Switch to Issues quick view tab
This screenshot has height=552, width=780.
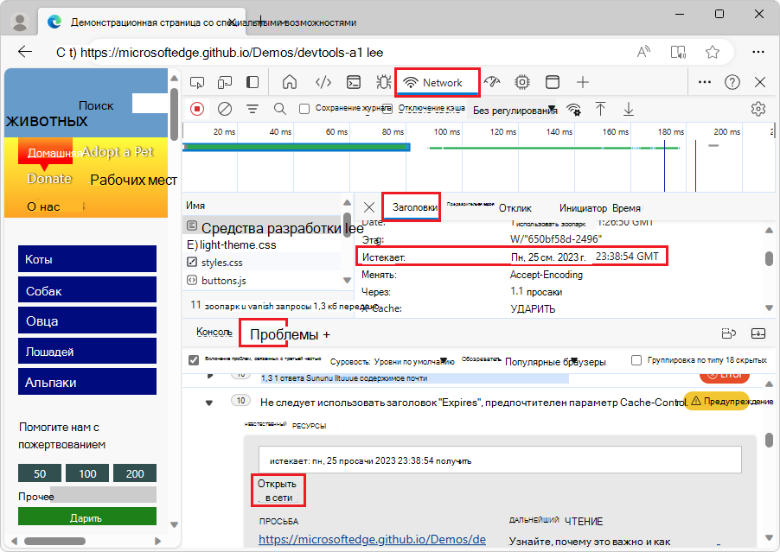tap(284, 334)
